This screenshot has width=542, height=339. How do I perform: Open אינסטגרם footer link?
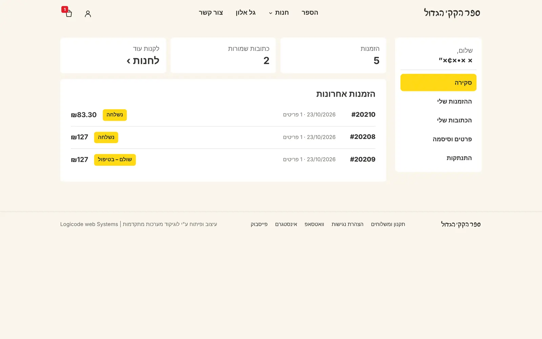click(x=286, y=224)
